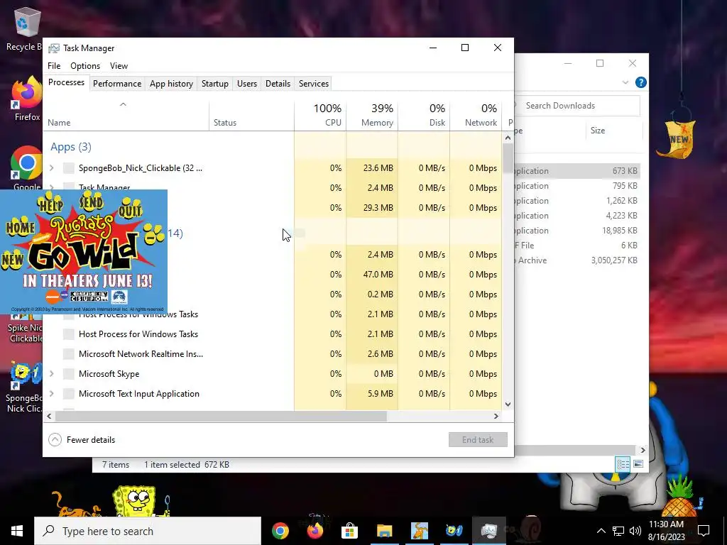Switch to the Performance tab
The image size is (727, 545).
coord(117,84)
